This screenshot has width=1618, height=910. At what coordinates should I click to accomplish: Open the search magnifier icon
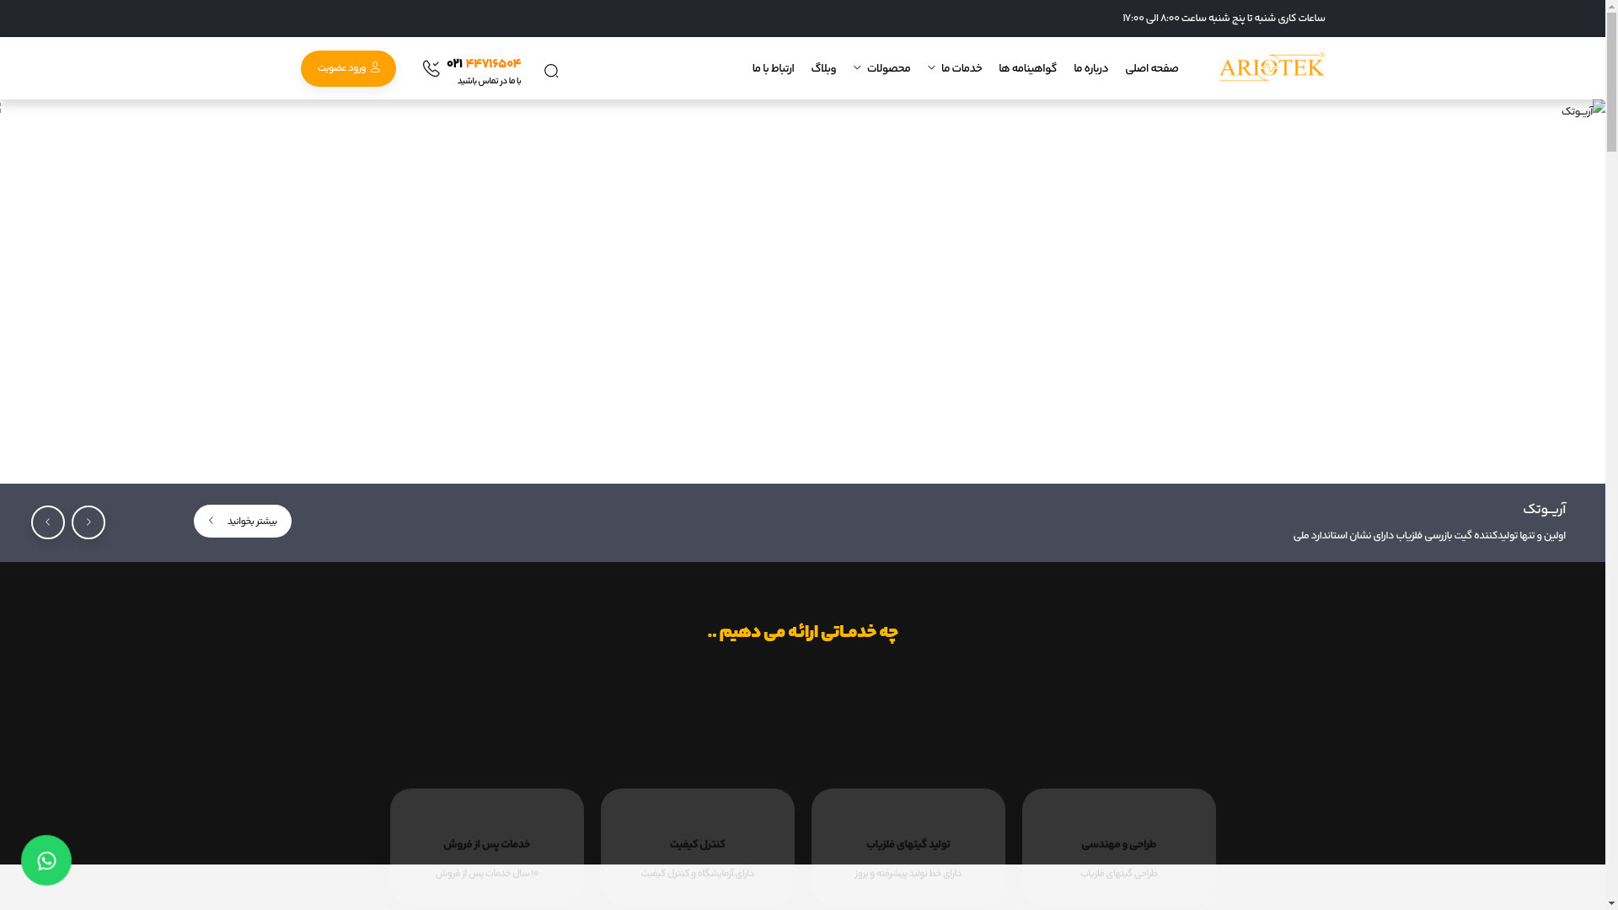pos(551,71)
